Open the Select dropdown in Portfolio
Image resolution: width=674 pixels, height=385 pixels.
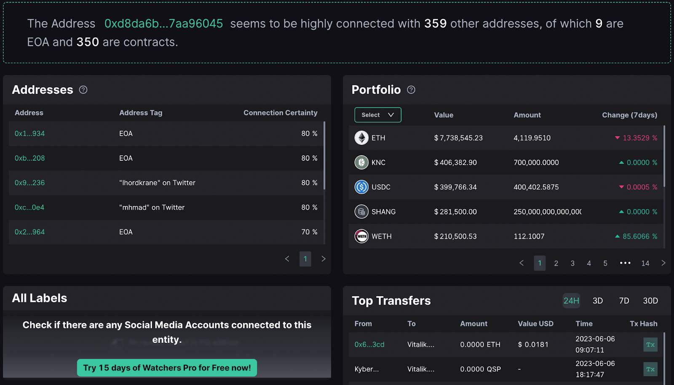pos(378,115)
